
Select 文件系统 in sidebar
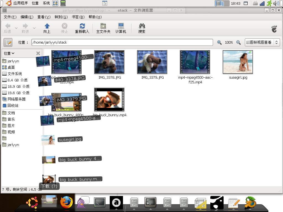click(x=12, y=74)
